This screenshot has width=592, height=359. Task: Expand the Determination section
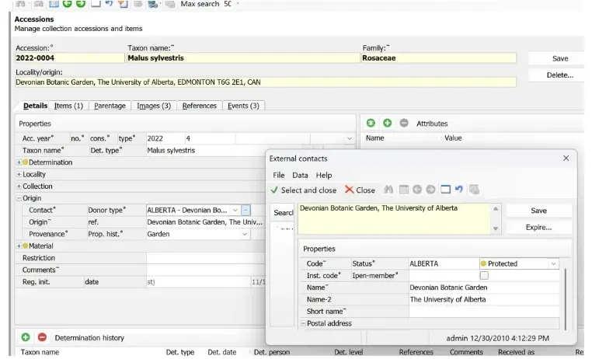pos(19,162)
